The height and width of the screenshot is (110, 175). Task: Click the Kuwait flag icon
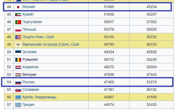[18, 15]
